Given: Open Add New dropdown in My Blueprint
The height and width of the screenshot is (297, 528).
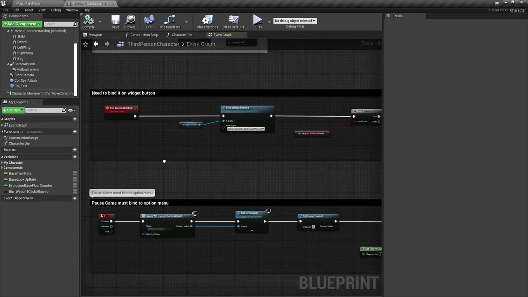Looking at the screenshot, I should [12, 110].
